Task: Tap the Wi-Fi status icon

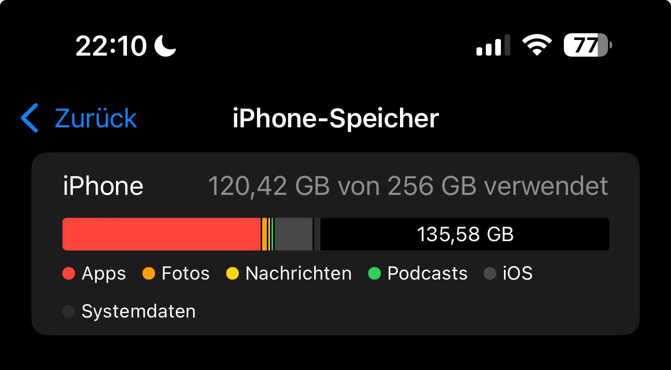Action: (537, 46)
